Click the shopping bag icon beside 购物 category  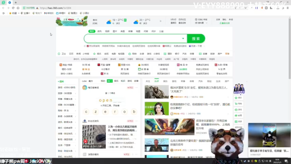point(129,54)
